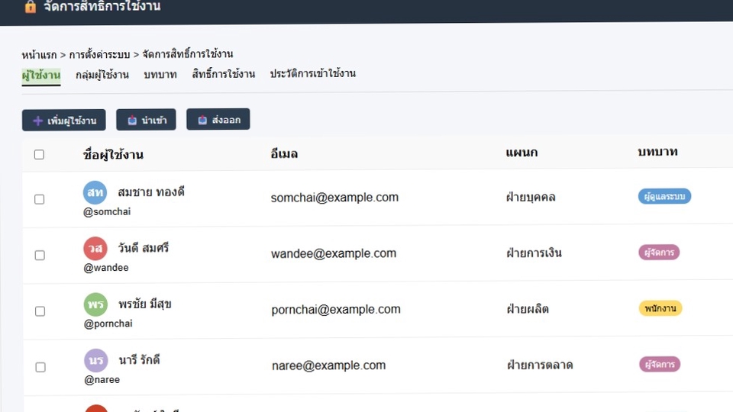Click the name พรชัย มีสุข
The image size is (733, 412).
[x=145, y=304]
